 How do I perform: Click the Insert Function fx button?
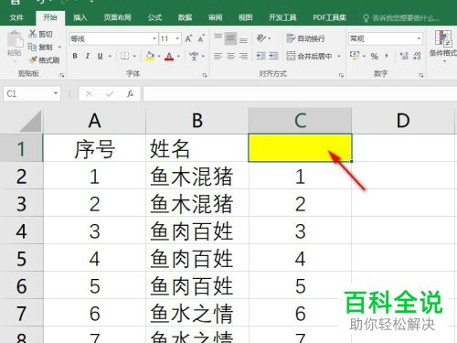(x=130, y=93)
